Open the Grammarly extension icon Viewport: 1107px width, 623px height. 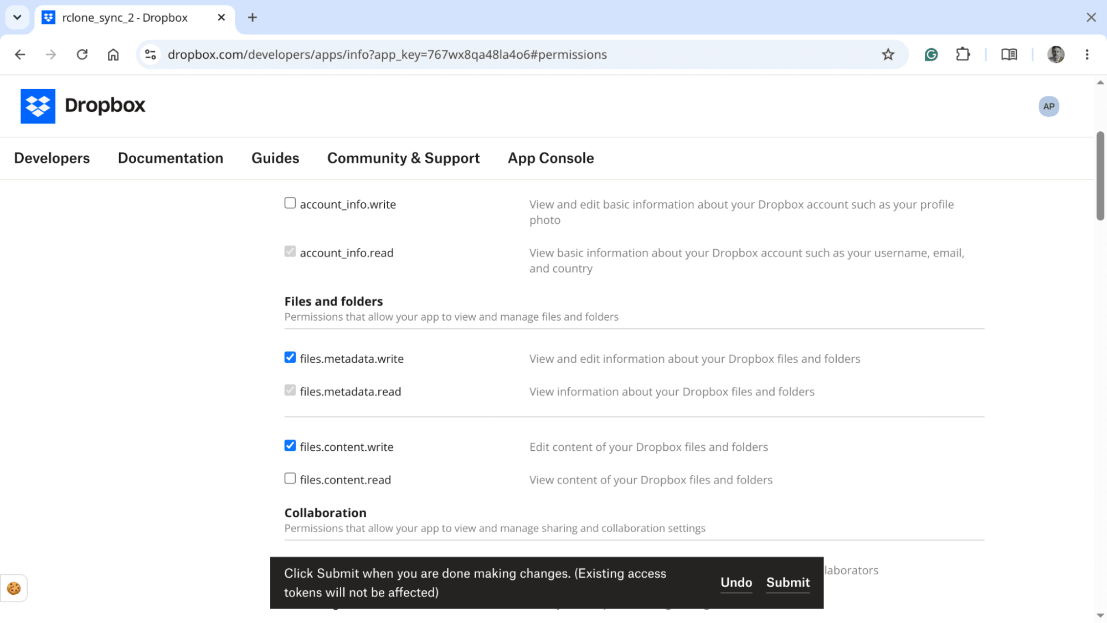[x=931, y=54]
